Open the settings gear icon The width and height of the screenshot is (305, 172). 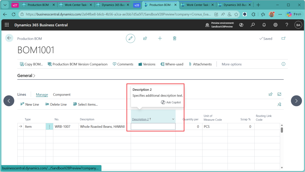[x=276, y=25]
